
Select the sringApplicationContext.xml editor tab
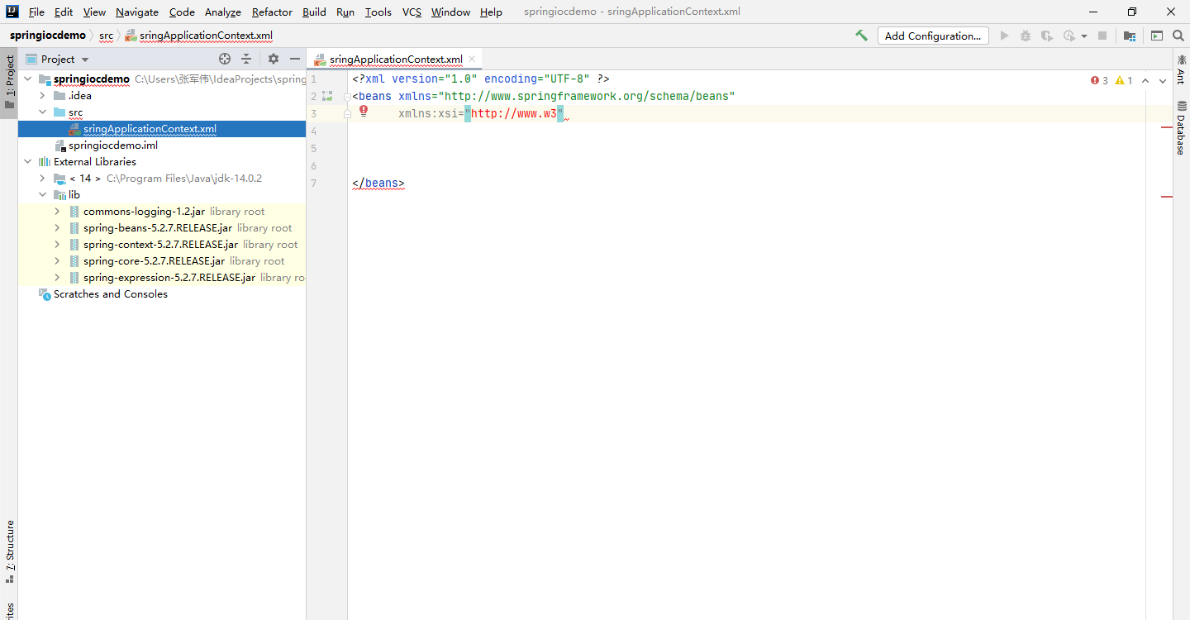pyautogui.click(x=396, y=60)
